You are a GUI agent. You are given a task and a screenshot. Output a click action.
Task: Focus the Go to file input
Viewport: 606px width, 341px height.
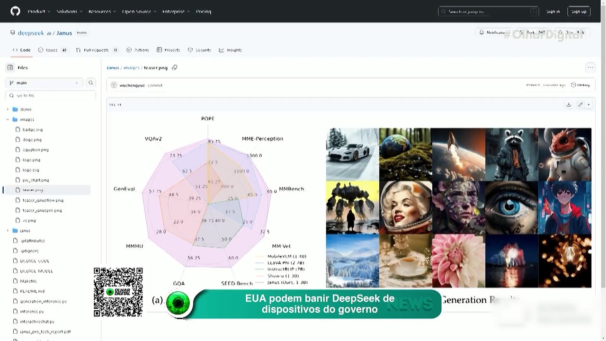click(x=51, y=95)
